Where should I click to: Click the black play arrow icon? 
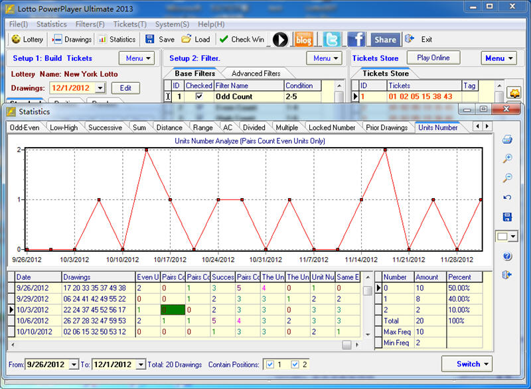pos(280,40)
